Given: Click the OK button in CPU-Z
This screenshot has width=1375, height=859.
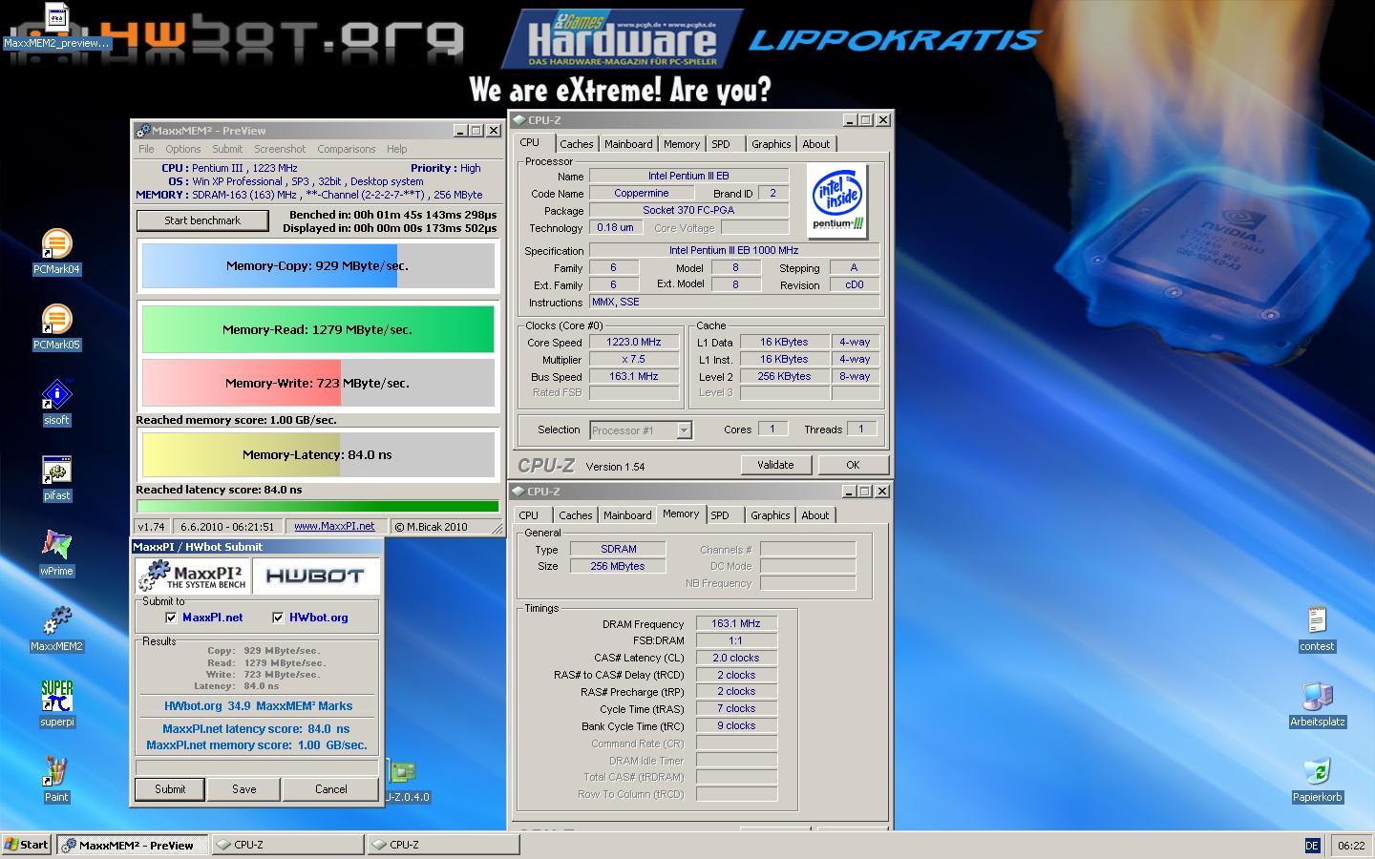Looking at the screenshot, I should tap(853, 465).
